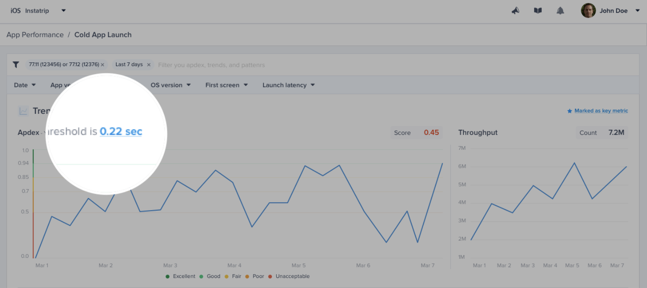Remove the Last 7 days filter chip
Image resolution: width=647 pixels, height=288 pixels.
149,65
